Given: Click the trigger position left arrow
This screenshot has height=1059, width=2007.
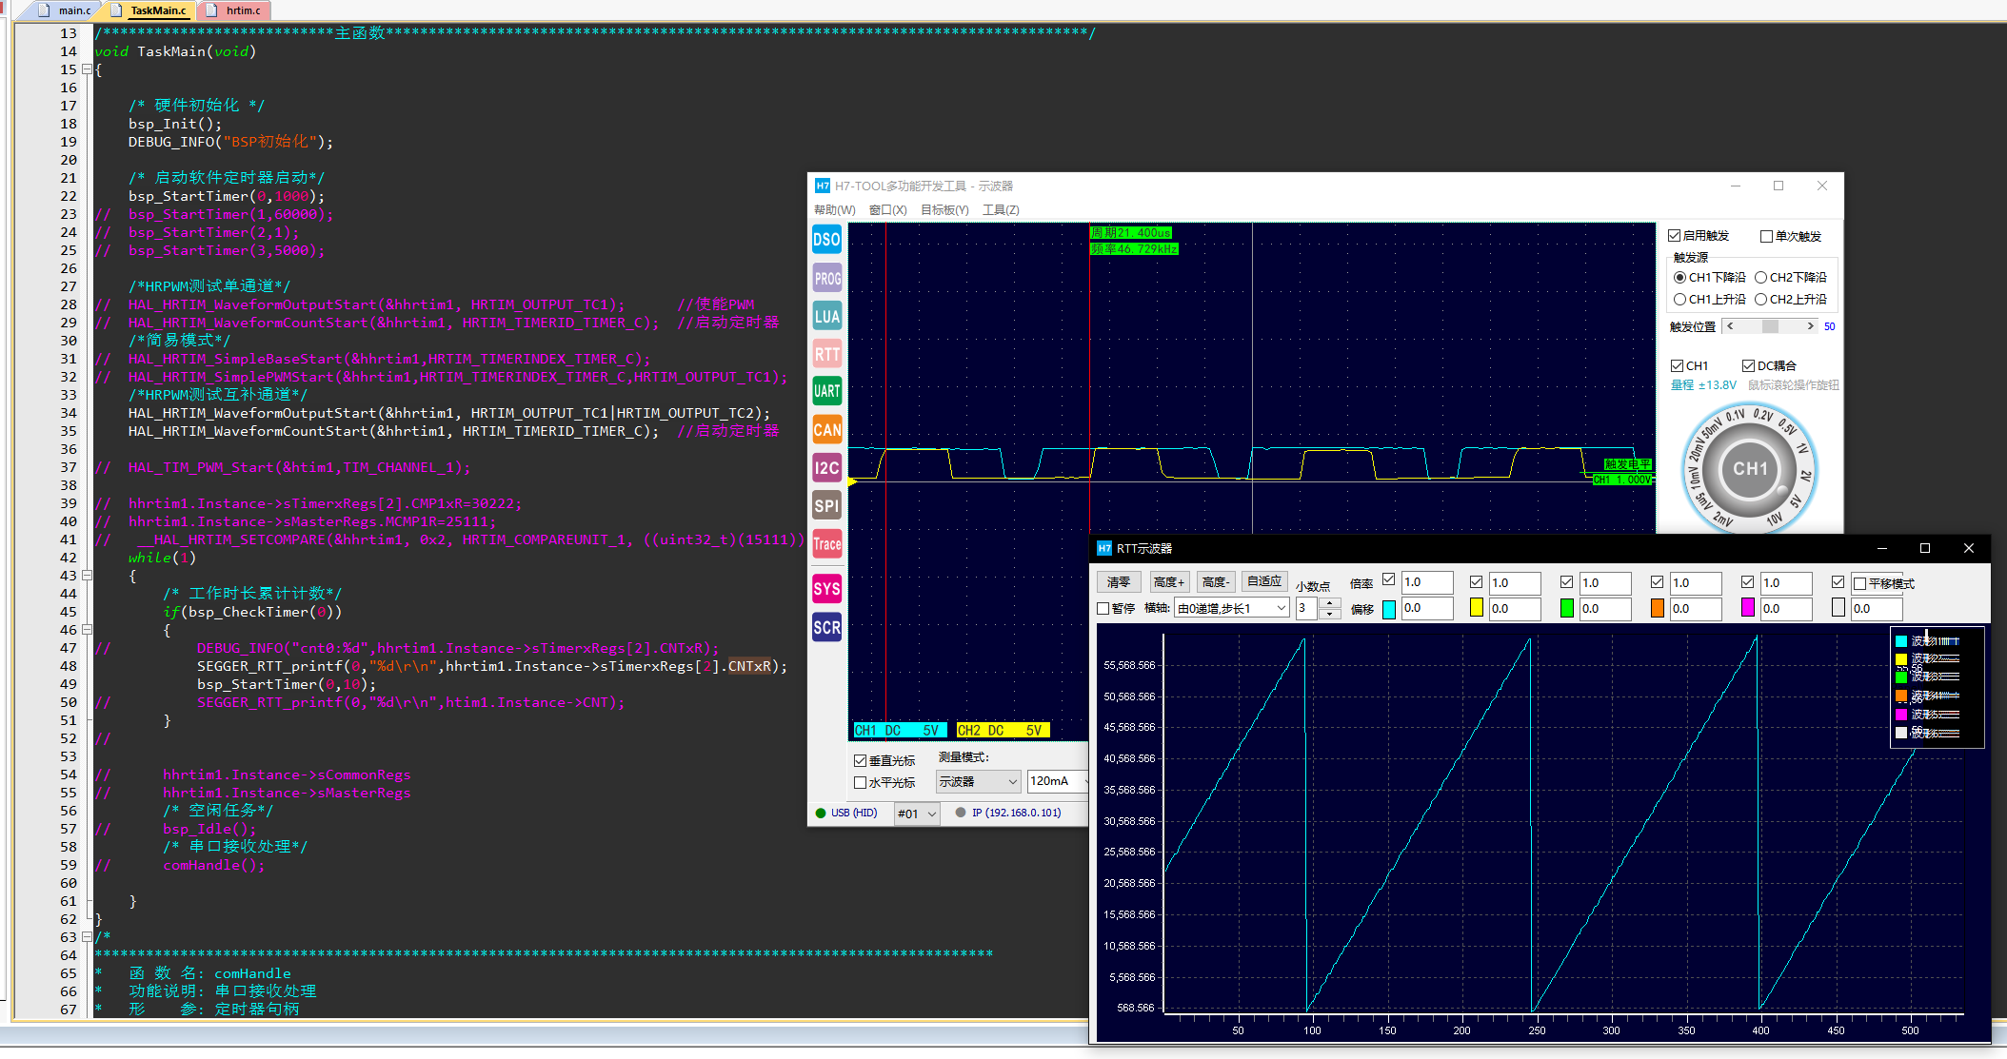Looking at the screenshot, I should tap(1730, 326).
